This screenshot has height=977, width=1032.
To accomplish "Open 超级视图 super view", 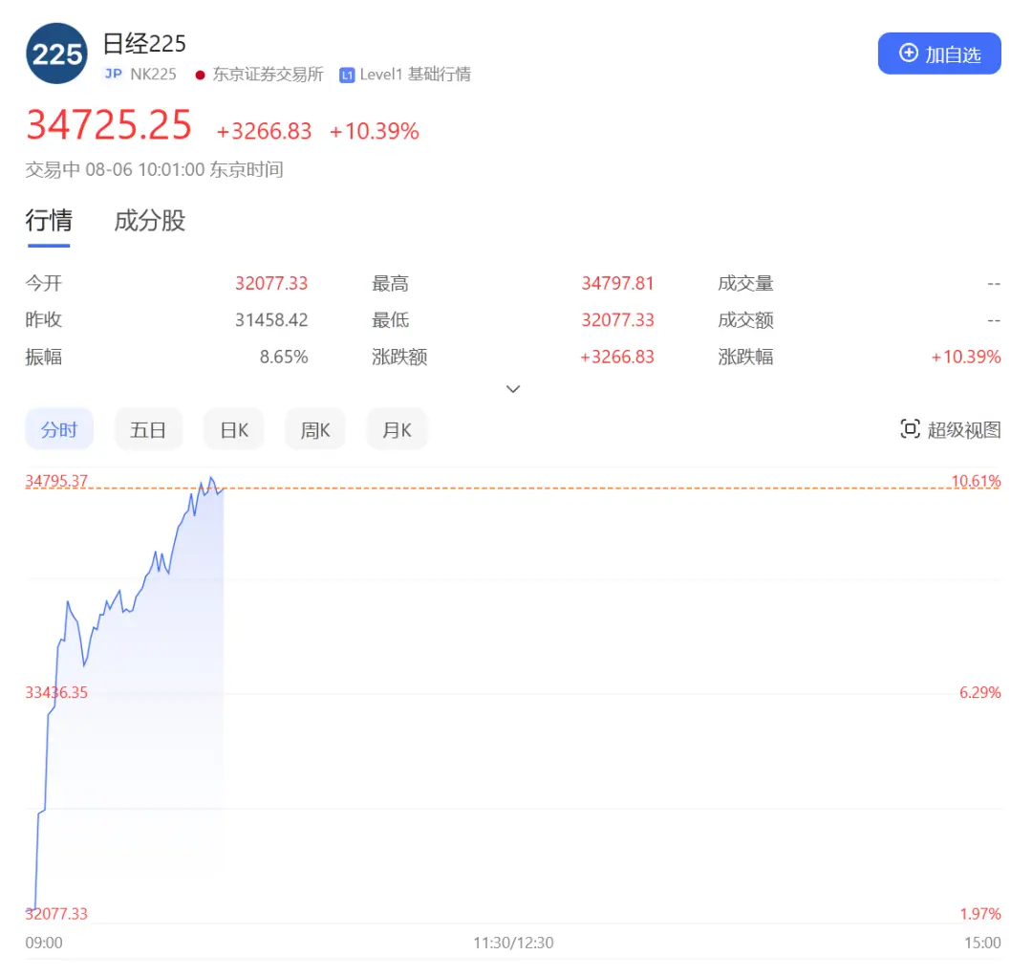I will [x=951, y=429].
